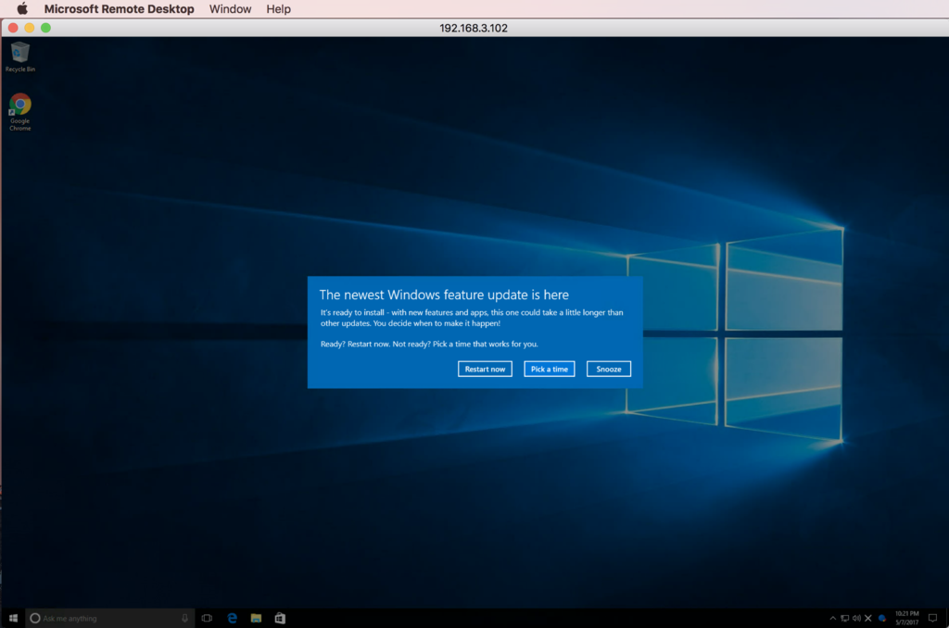Open the Recycle Bin desktop icon
This screenshot has width=949, height=628.
coord(20,57)
